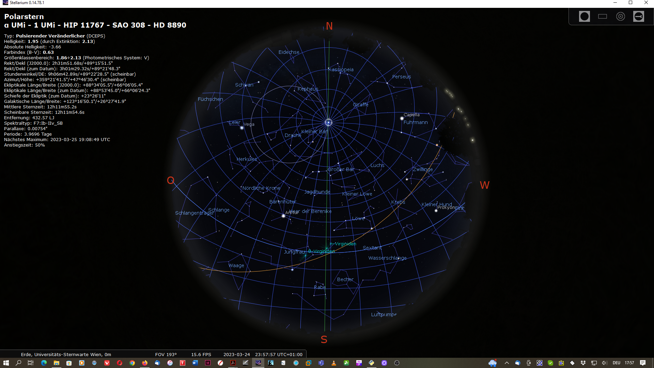Open DEU keyboard language selector
The height and width of the screenshot is (368, 654).
[616, 363]
